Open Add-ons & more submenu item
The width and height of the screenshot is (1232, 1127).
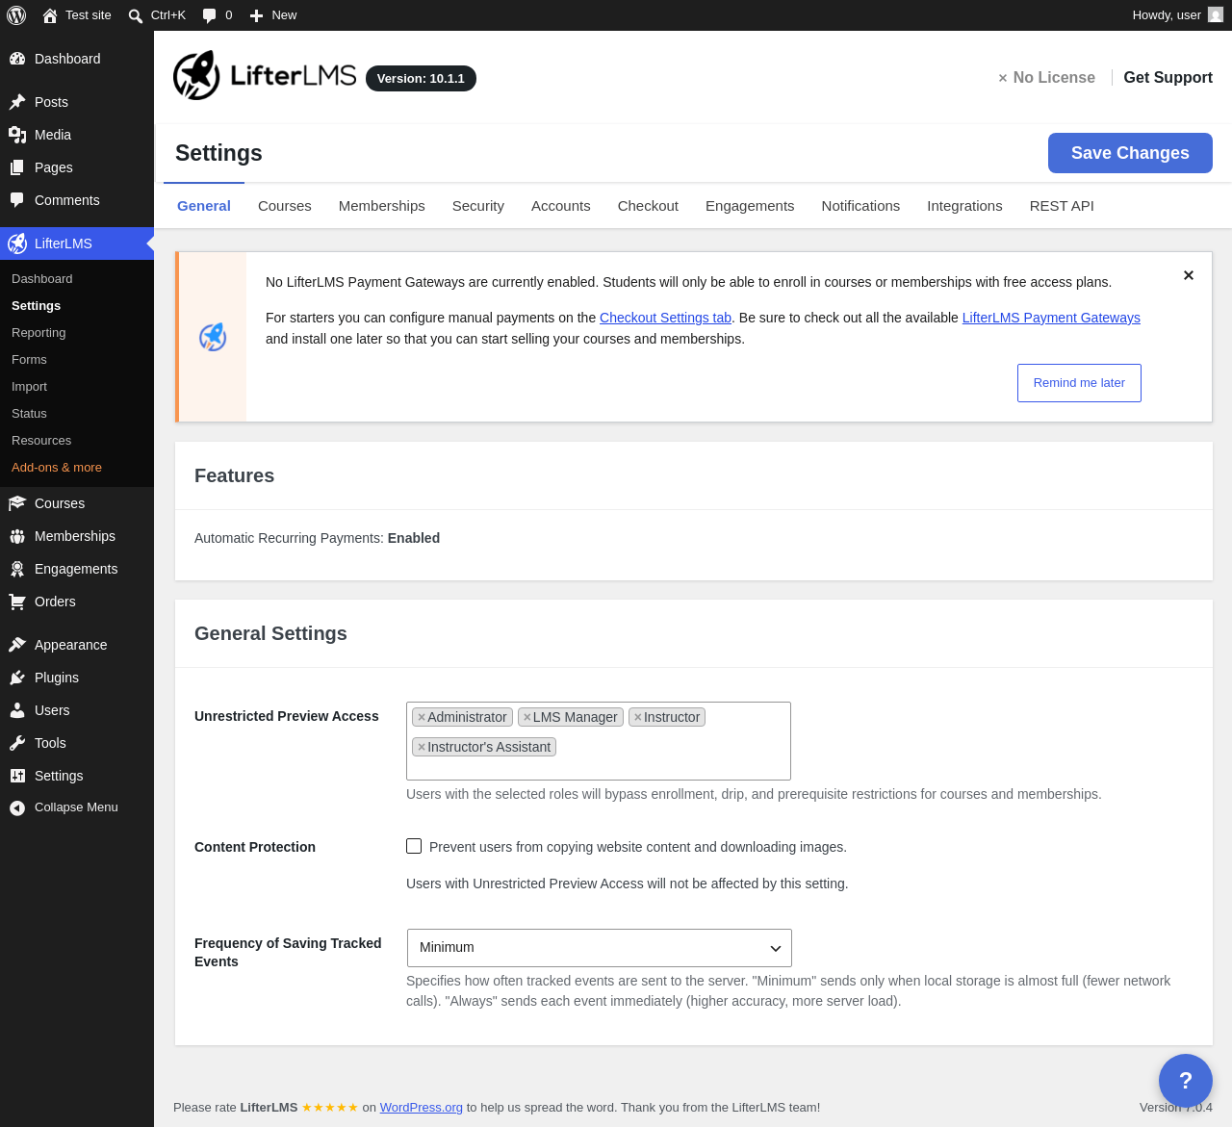coord(57,468)
